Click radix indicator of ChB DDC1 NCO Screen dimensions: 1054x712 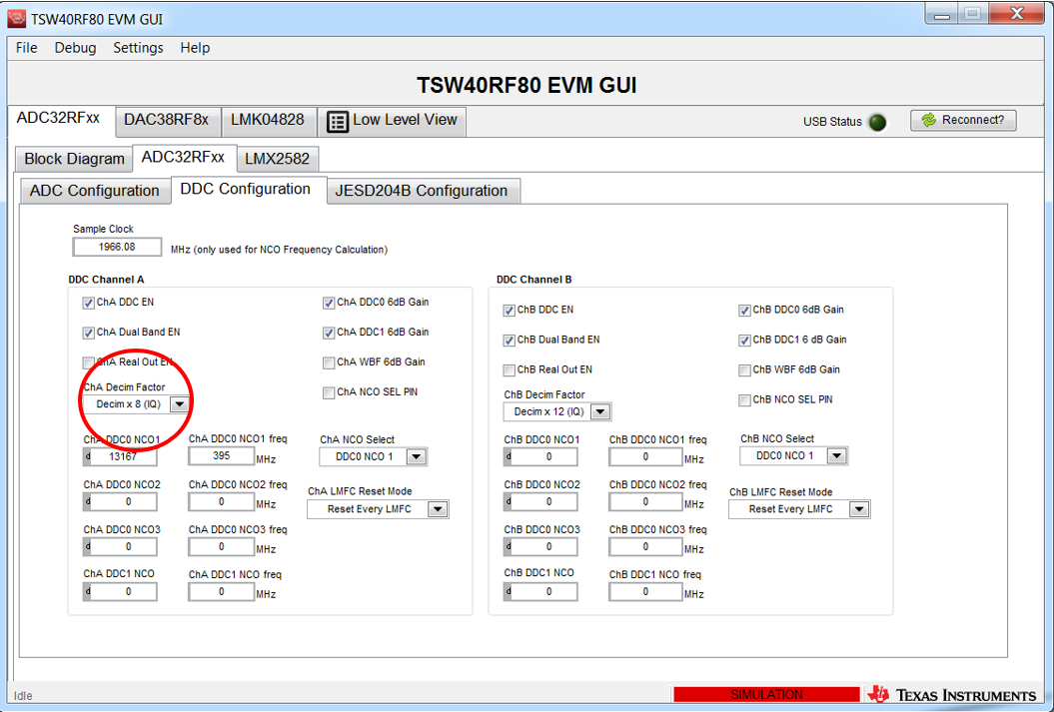click(509, 592)
